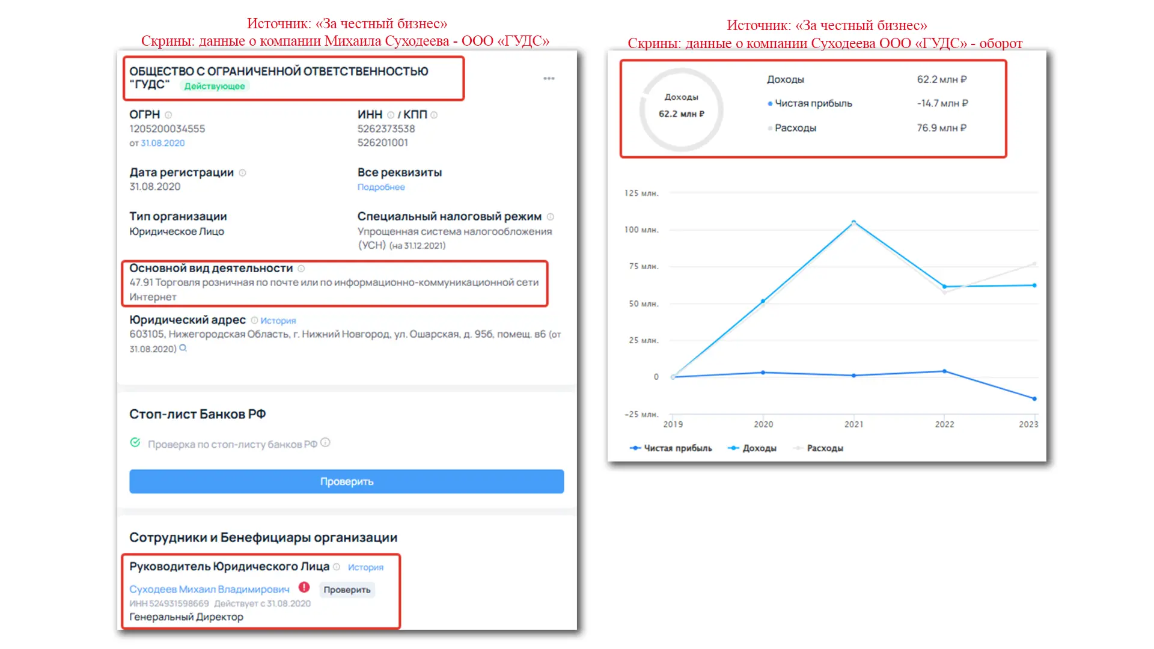Click the director's ИНН 524931598669
The width and height of the screenshot is (1154, 649).
click(169, 603)
